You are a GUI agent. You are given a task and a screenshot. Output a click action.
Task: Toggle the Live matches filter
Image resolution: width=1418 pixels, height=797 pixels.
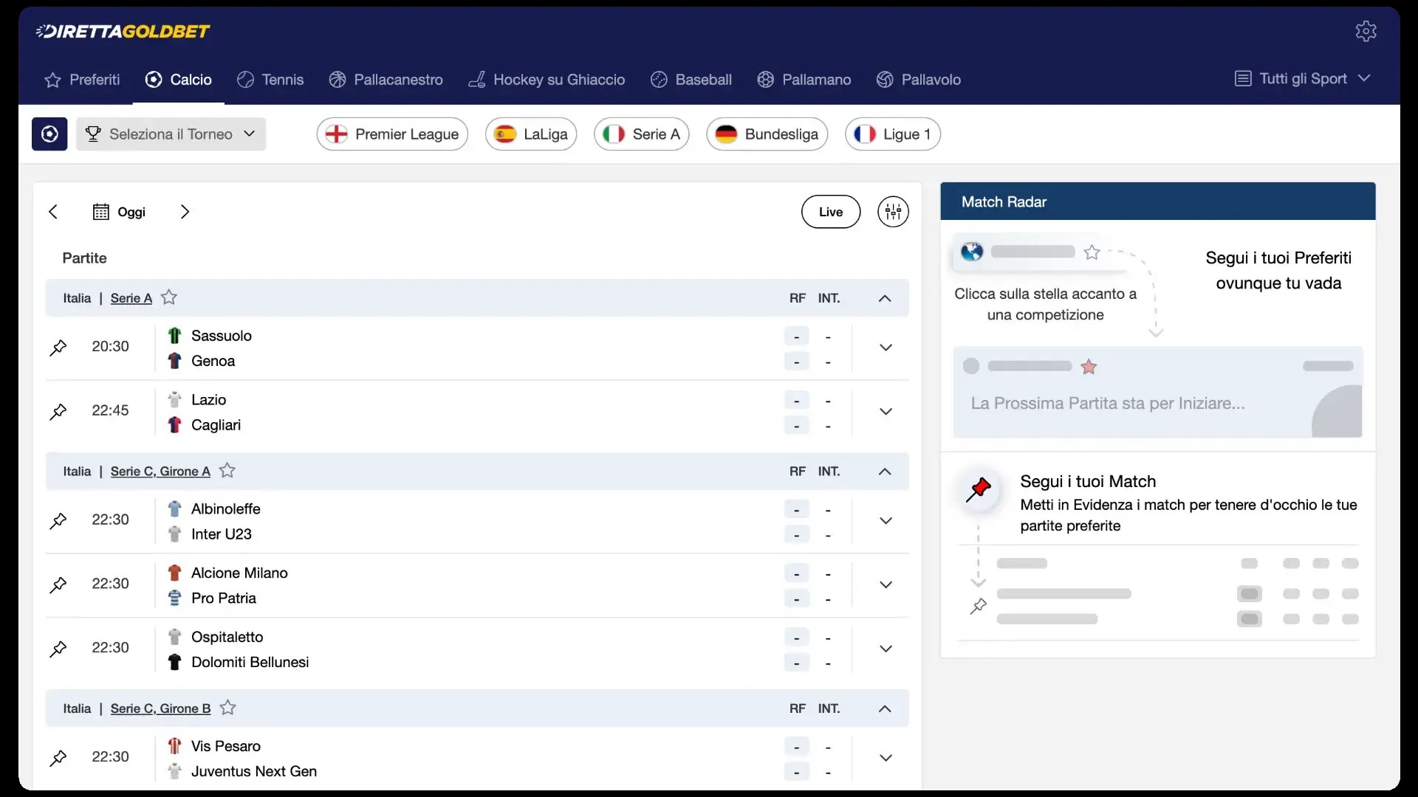[830, 212]
